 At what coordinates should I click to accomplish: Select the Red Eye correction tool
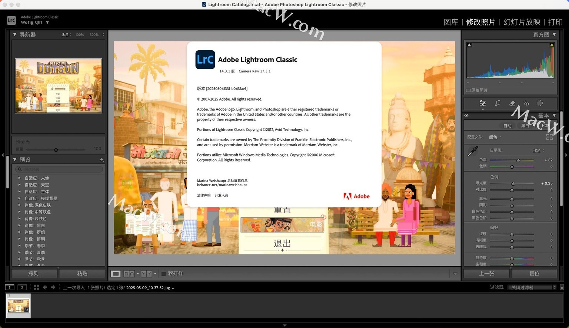(526, 103)
